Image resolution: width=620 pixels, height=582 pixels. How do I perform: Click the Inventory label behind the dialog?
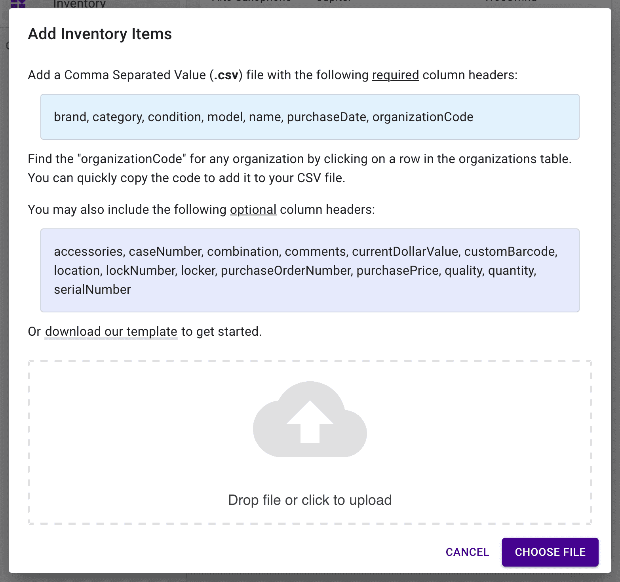click(80, 4)
